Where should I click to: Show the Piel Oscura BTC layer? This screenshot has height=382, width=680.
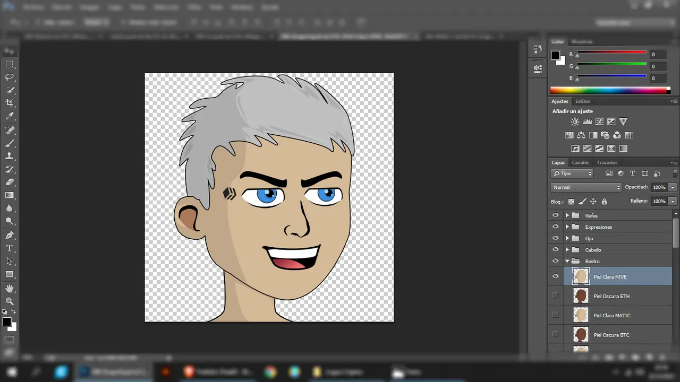(556, 335)
